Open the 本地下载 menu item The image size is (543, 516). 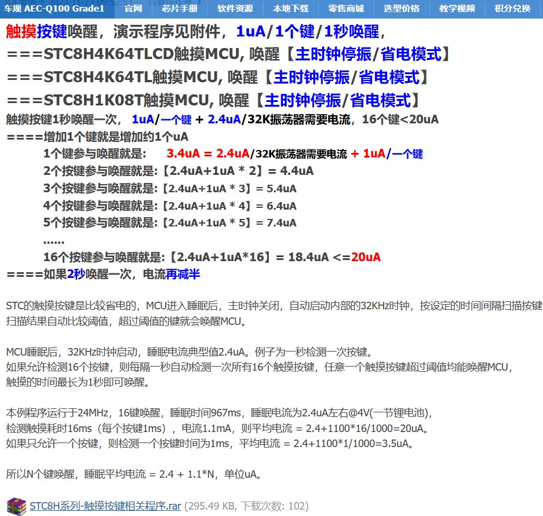coord(290,8)
